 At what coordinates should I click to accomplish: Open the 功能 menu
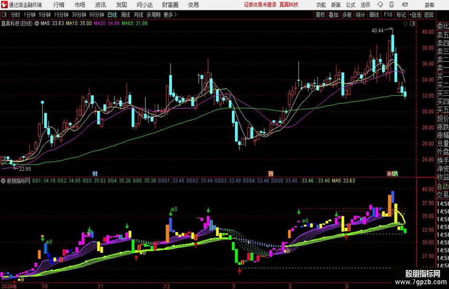[321, 5]
